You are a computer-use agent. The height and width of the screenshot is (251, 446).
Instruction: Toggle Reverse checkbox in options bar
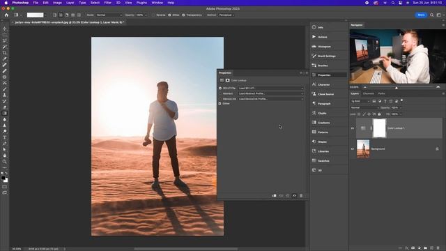pos(153,15)
